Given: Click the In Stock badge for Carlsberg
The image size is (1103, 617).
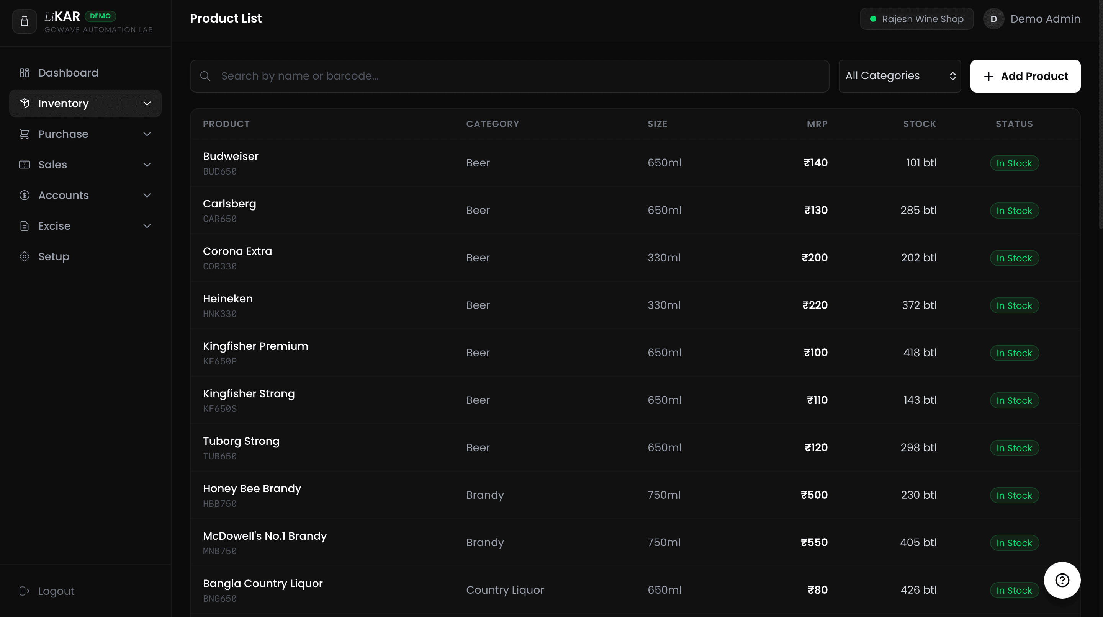Looking at the screenshot, I should click(1015, 211).
